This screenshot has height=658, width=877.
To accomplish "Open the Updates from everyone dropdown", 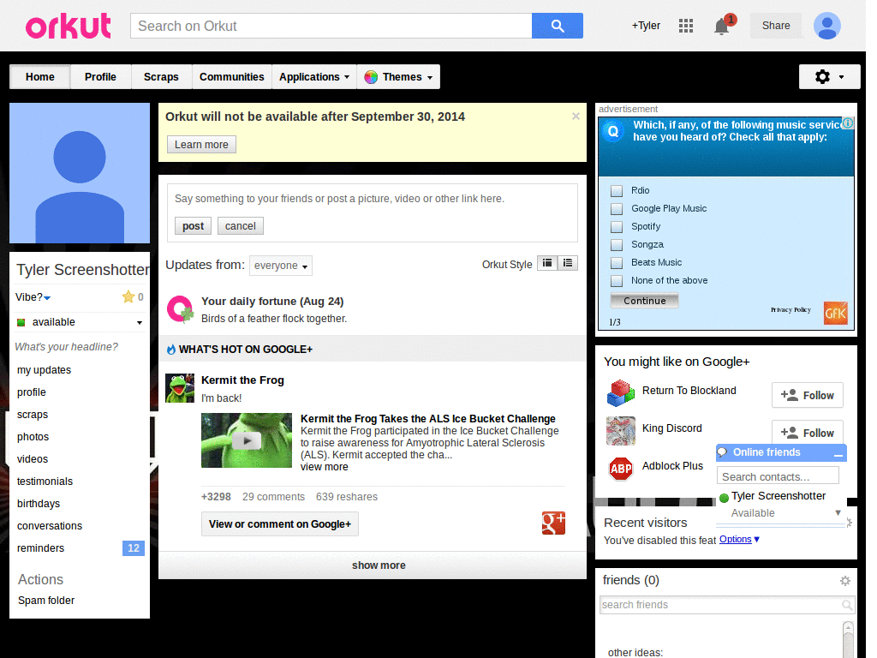I will [281, 266].
